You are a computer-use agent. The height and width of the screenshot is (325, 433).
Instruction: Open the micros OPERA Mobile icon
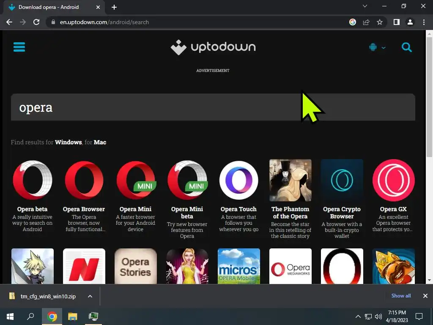[239, 266]
